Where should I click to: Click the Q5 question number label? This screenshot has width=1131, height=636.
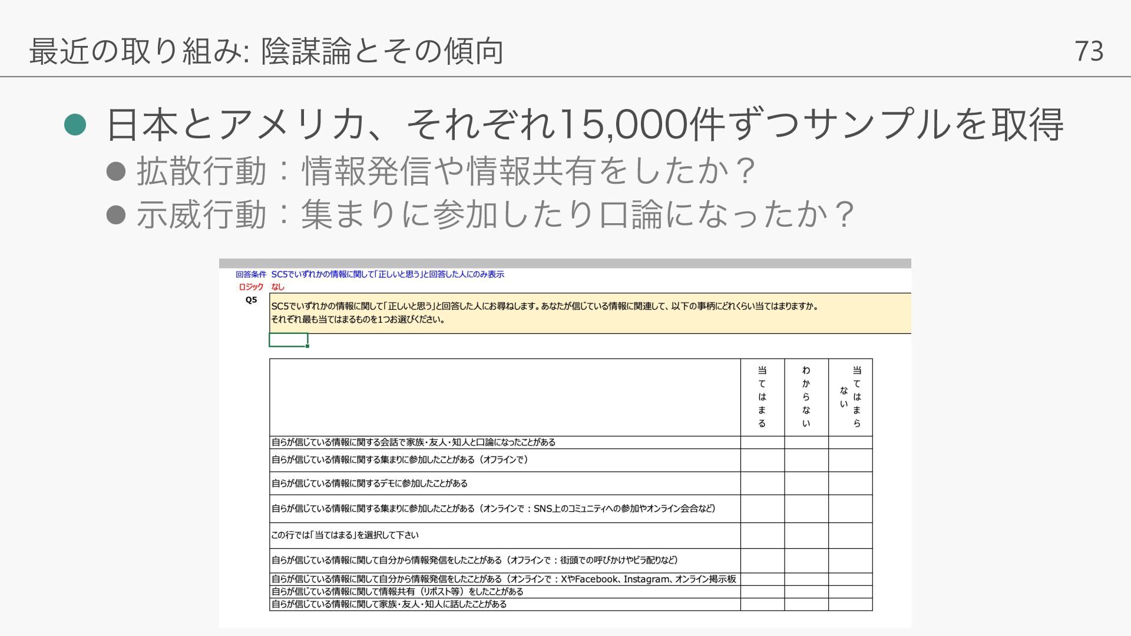(x=252, y=300)
